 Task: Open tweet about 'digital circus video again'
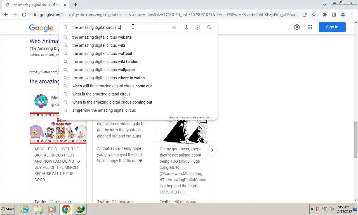tap(121, 142)
